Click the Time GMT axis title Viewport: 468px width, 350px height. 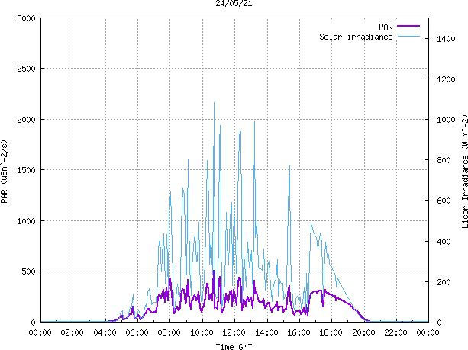[234, 347]
